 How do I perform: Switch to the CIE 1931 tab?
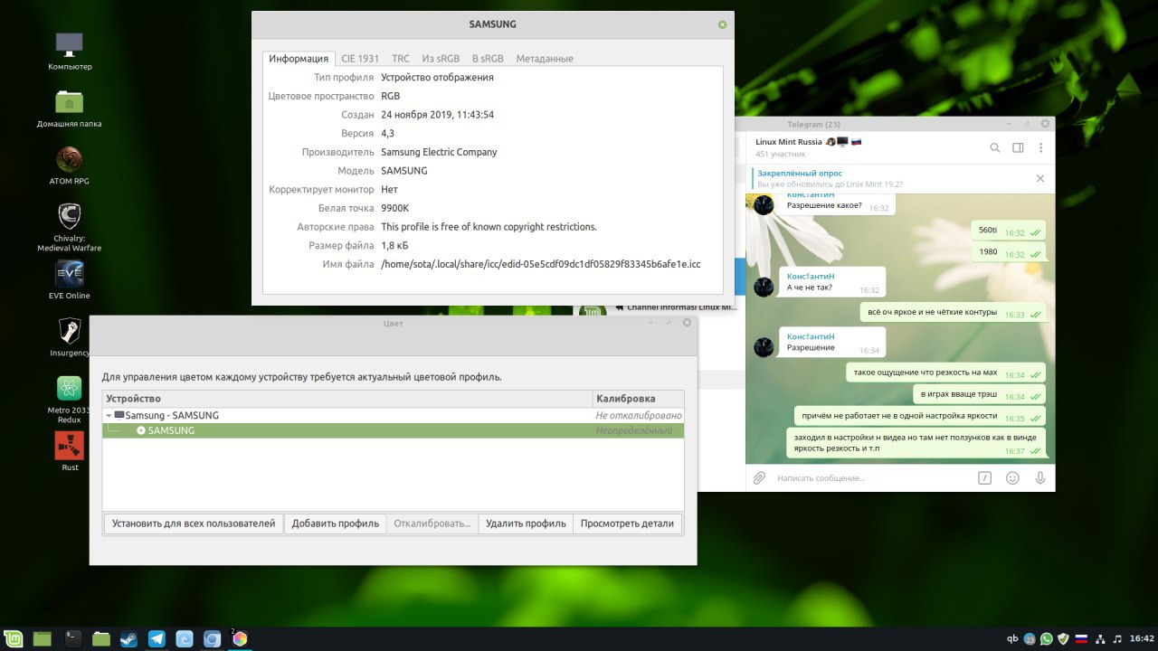coord(360,58)
